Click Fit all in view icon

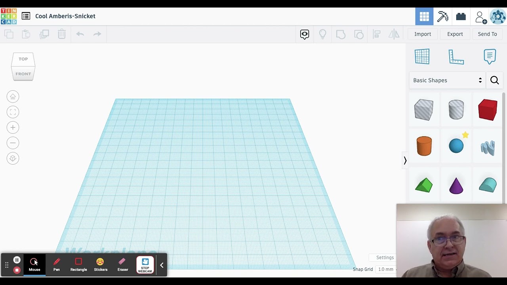(13, 112)
